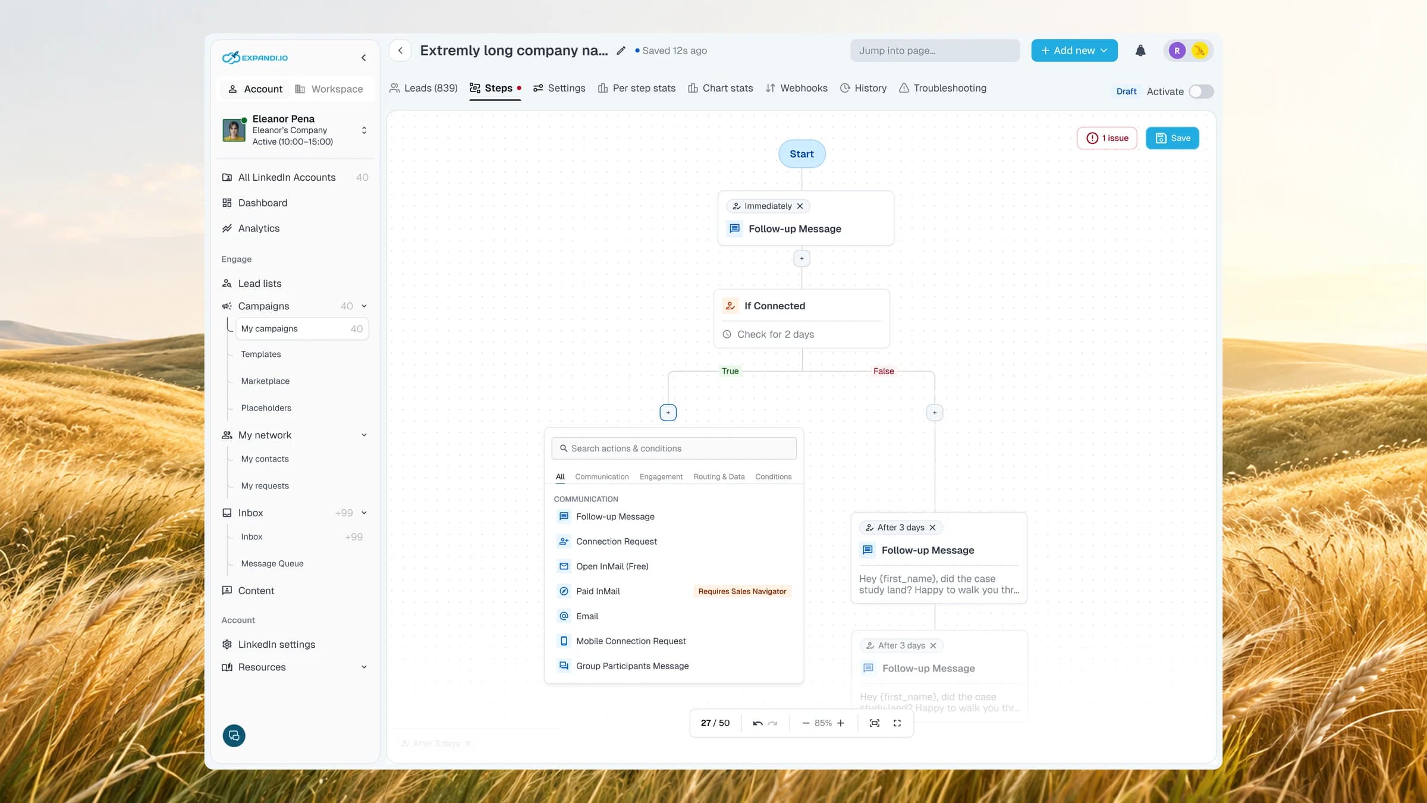Remove the After 3 days delay tag on first False step
The width and height of the screenshot is (1427, 803).
click(x=932, y=528)
